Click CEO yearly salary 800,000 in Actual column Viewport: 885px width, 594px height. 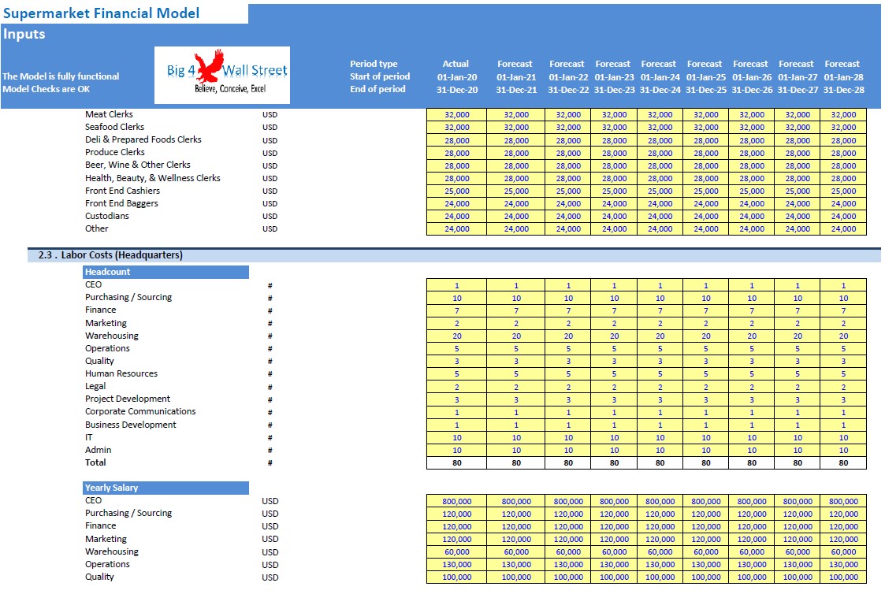point(456,502)
